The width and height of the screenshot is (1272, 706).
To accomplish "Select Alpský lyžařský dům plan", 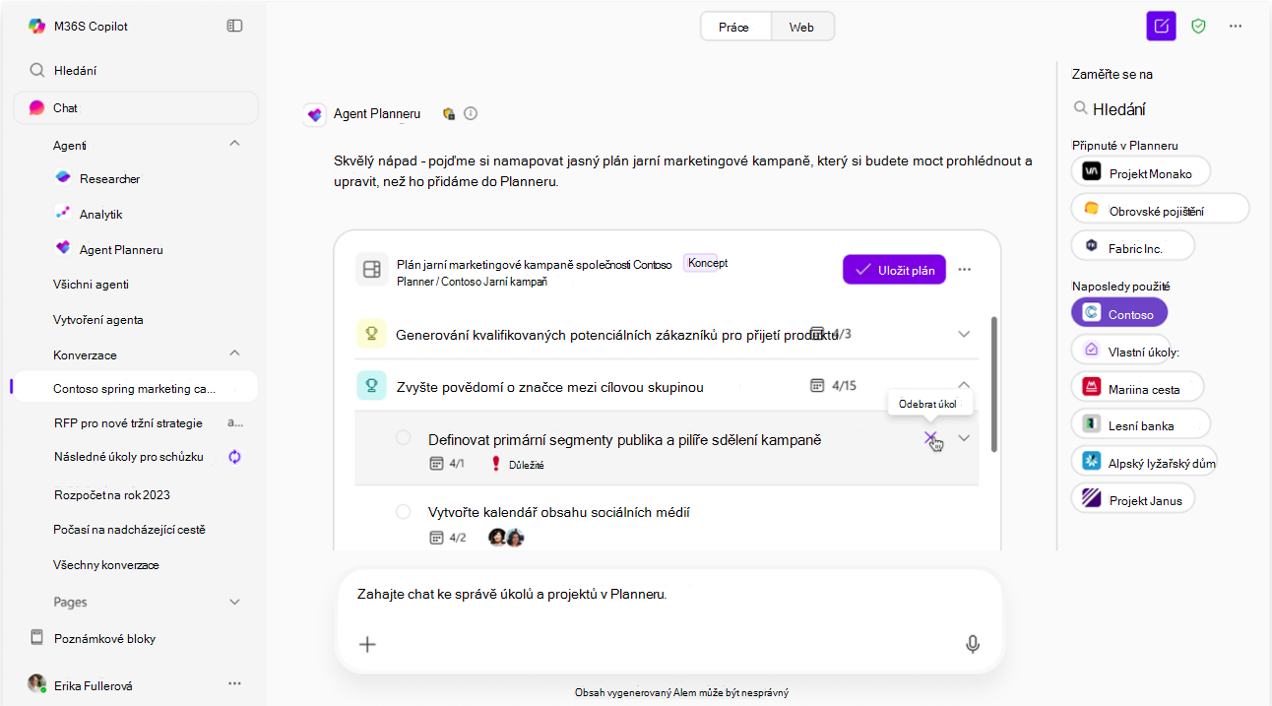I will pos(1144,462).
